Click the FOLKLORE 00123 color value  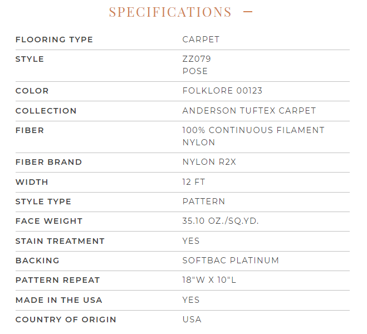[222, 91]
